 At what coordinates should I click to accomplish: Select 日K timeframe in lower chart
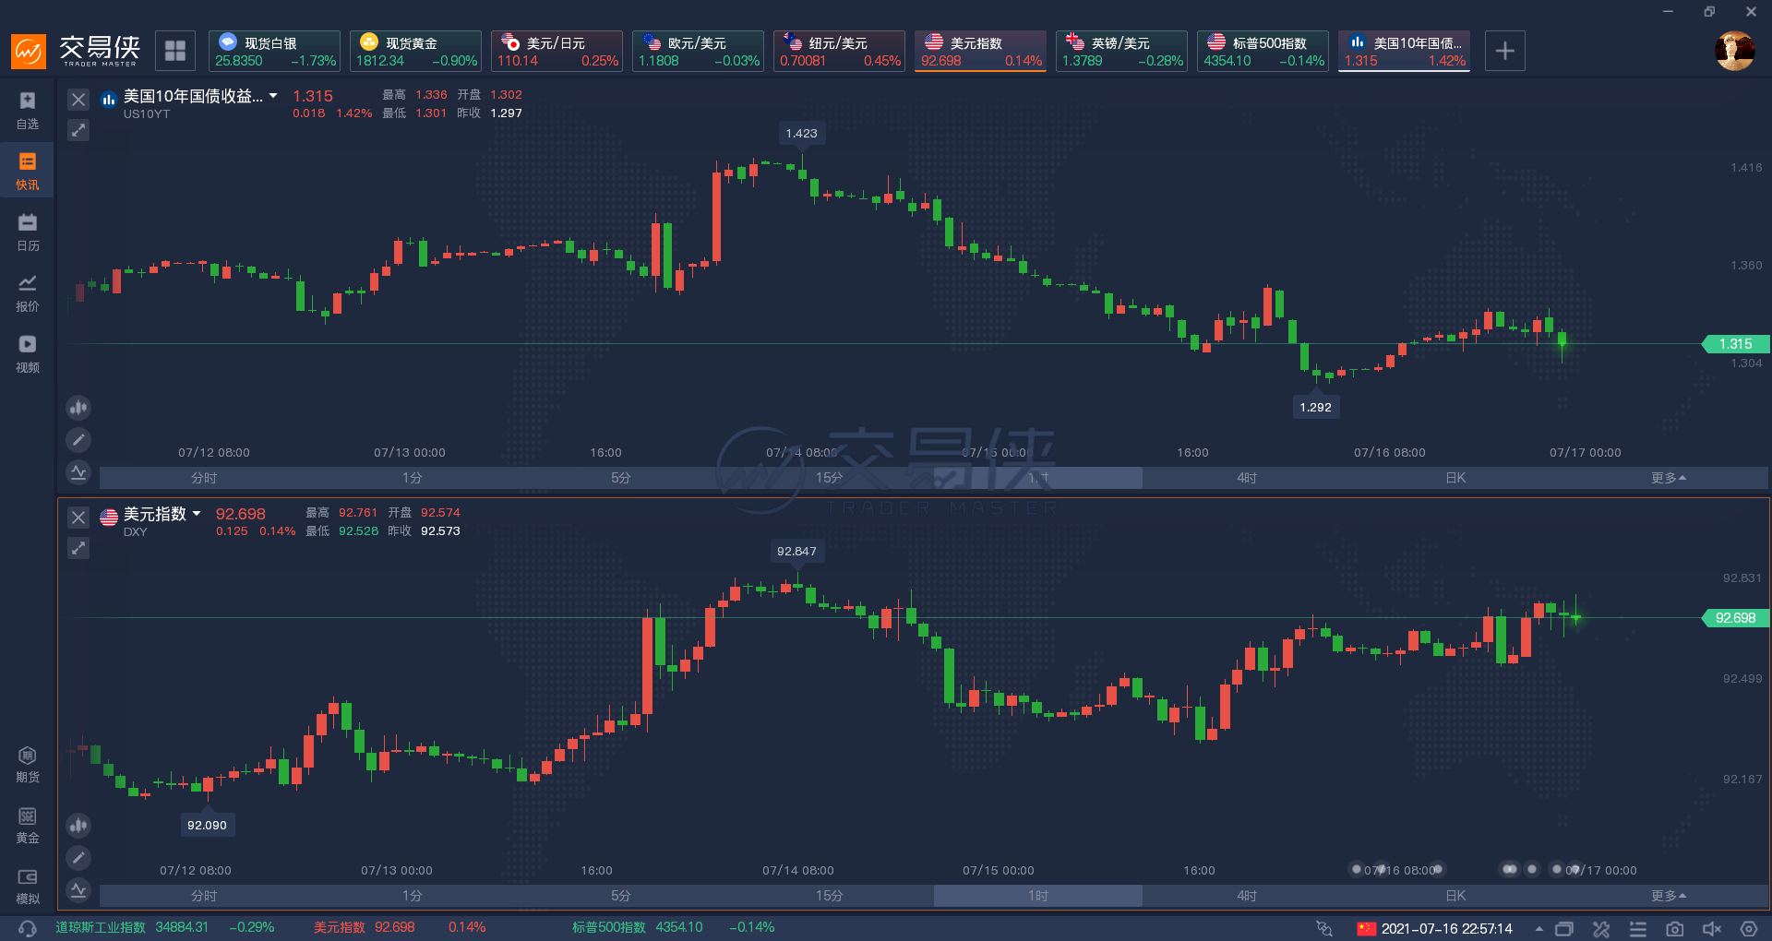1455,896
